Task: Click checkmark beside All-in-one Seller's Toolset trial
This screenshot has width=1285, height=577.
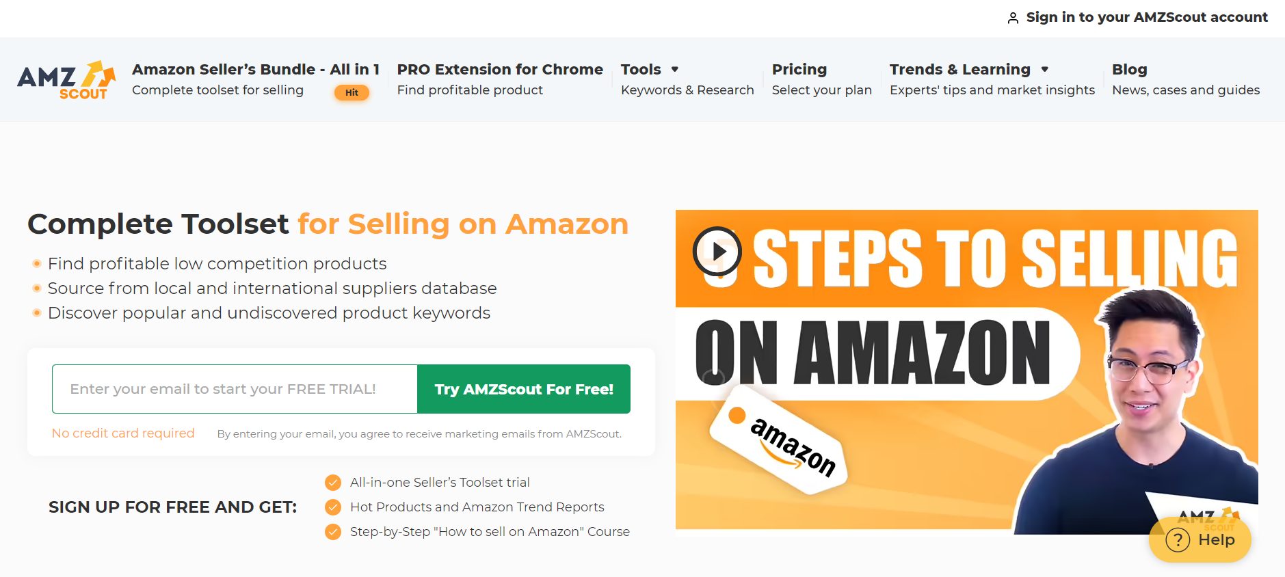Action: [x=333, y=483]
